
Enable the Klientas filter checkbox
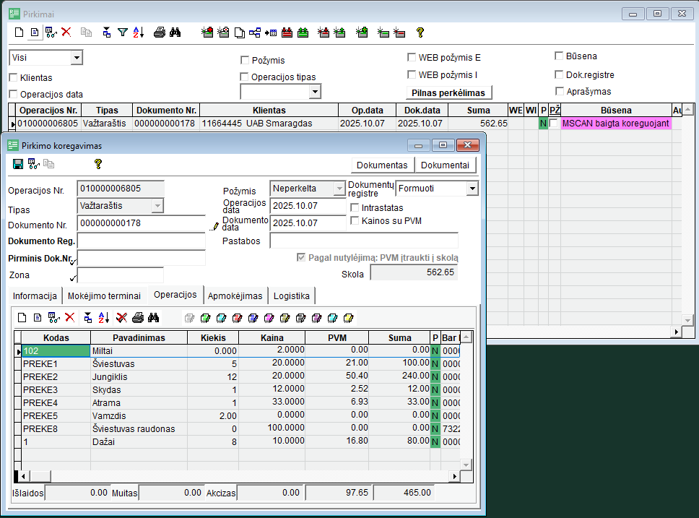(x=13, y=77)
